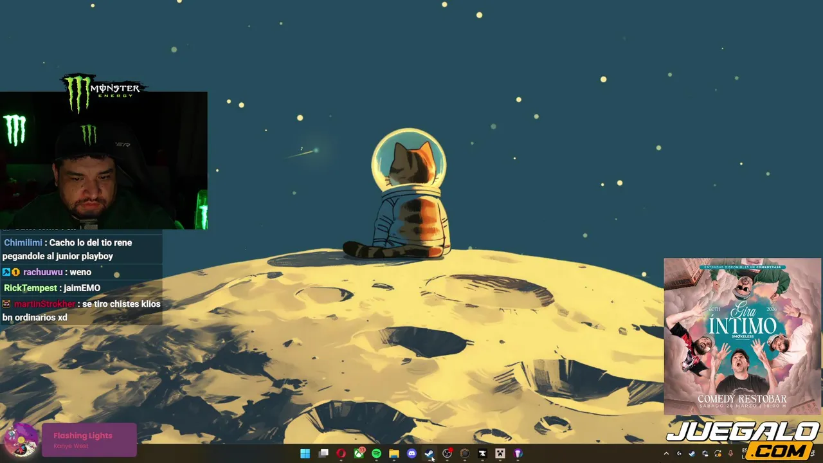
Task: Click the username Chimilimi in chat
Action: 23,242
